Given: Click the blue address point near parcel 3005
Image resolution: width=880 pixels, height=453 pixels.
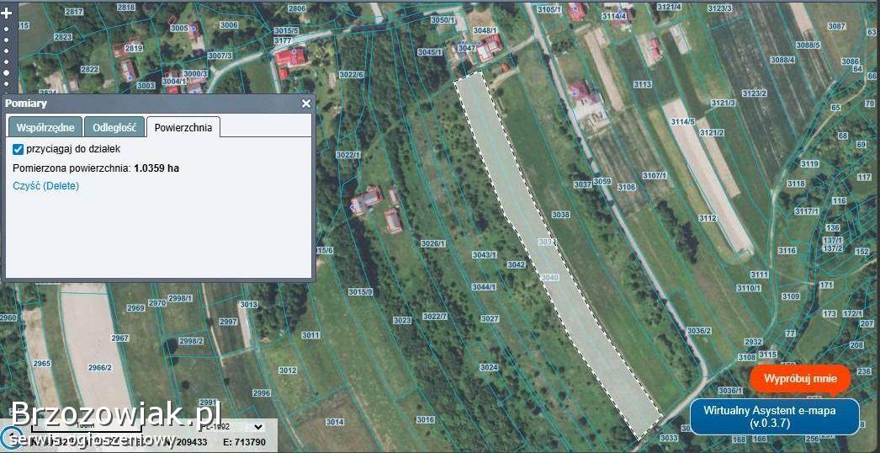Looking at the screenshot, I should coord(193,28).
